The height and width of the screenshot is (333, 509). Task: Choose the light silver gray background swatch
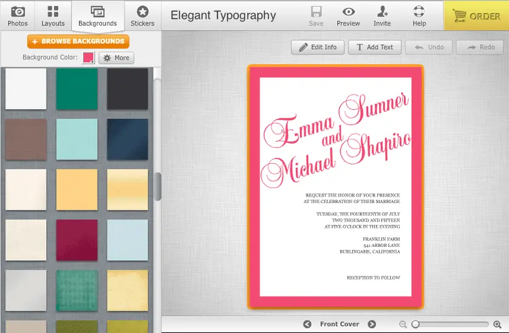coord(26,291)
